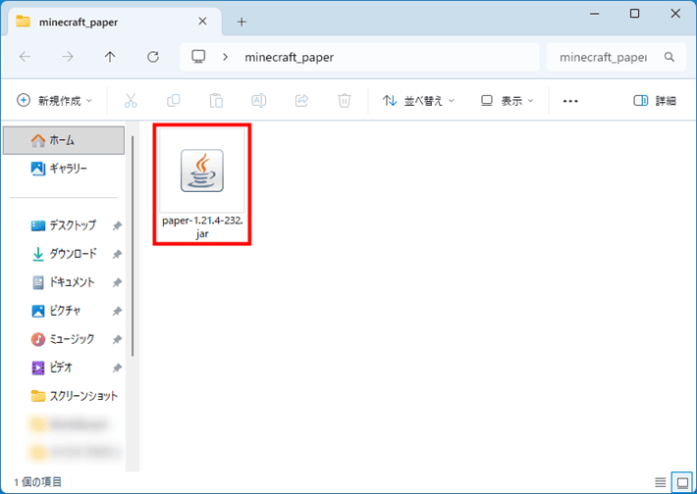
Task: Click the pin icon beside ダウンロード
Action: click(117, 254)
